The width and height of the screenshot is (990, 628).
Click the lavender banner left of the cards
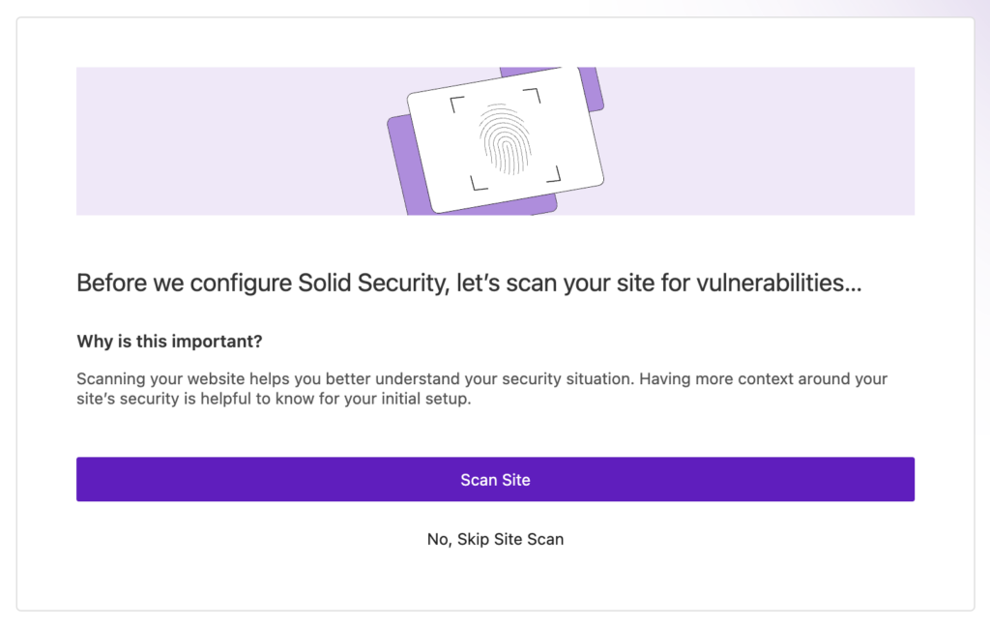tap(222, 140)
